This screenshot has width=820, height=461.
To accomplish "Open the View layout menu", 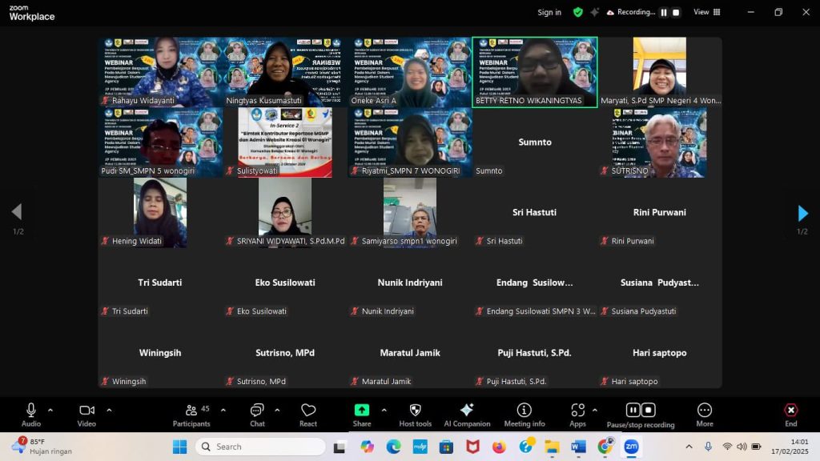I will (705, 12).
